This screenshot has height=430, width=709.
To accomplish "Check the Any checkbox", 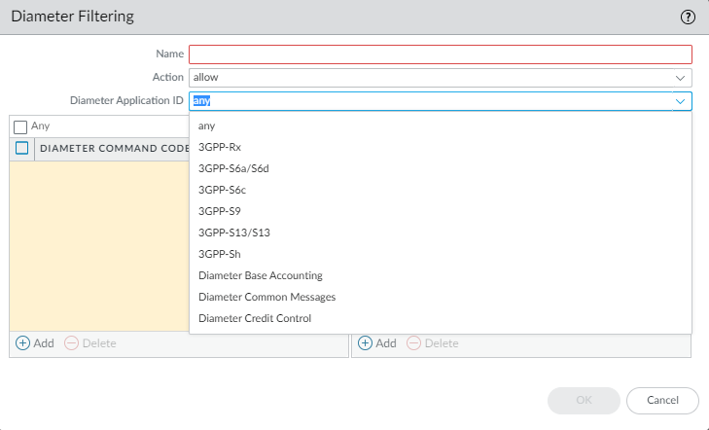I will tap(20, 126).
